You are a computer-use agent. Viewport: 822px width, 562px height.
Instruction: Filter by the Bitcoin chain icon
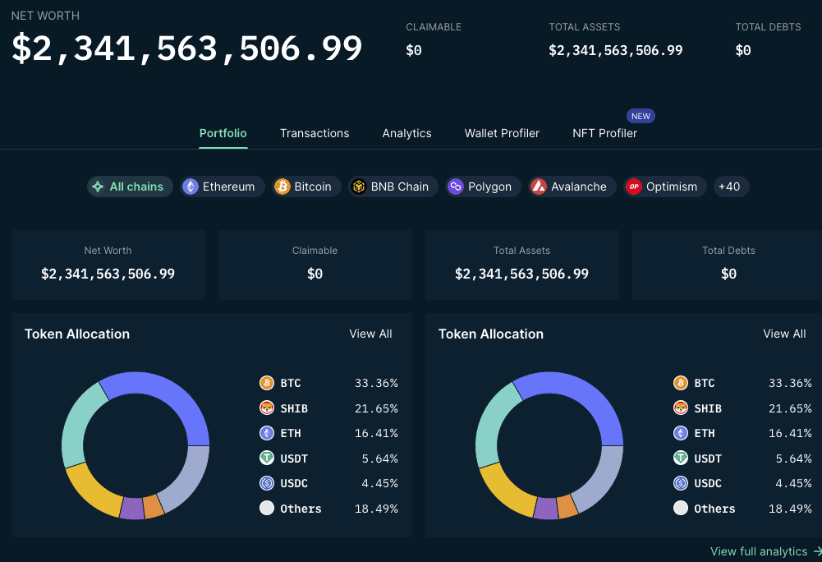coord(282,187)
